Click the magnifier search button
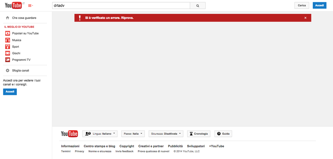The width and height of the screenshot is (333, 159). (x=198, y=6)
